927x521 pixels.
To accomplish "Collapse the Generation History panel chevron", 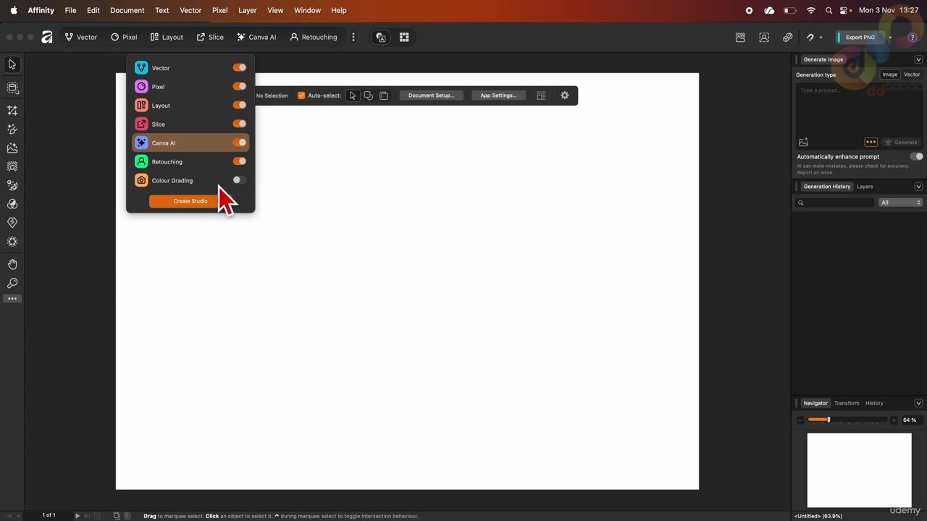I will pos(918,187).
